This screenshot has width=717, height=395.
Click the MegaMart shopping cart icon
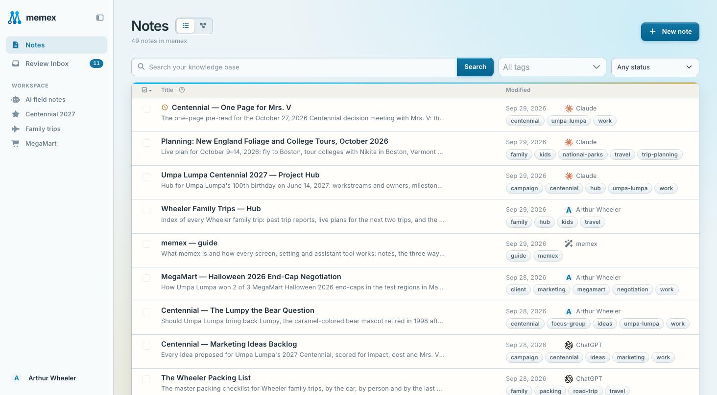click(x=16, y=143)
